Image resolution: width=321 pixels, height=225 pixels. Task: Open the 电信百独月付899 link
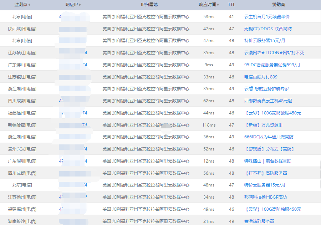coord(261,77)
